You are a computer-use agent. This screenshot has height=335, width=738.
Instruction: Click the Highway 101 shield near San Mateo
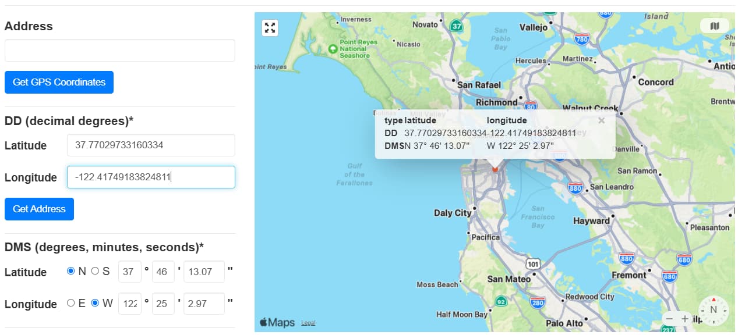pyautogui.click(x=533, y=265)
